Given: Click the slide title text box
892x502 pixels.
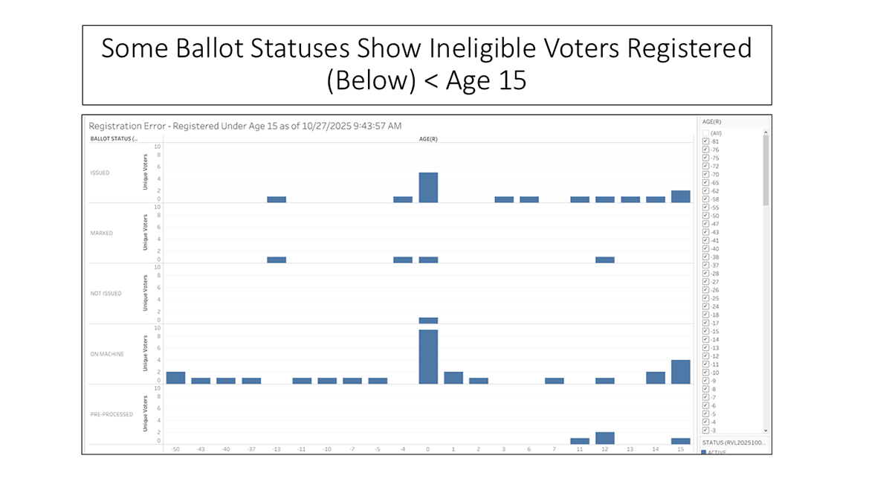Looking at the screenshot, I should pos(427,65).
